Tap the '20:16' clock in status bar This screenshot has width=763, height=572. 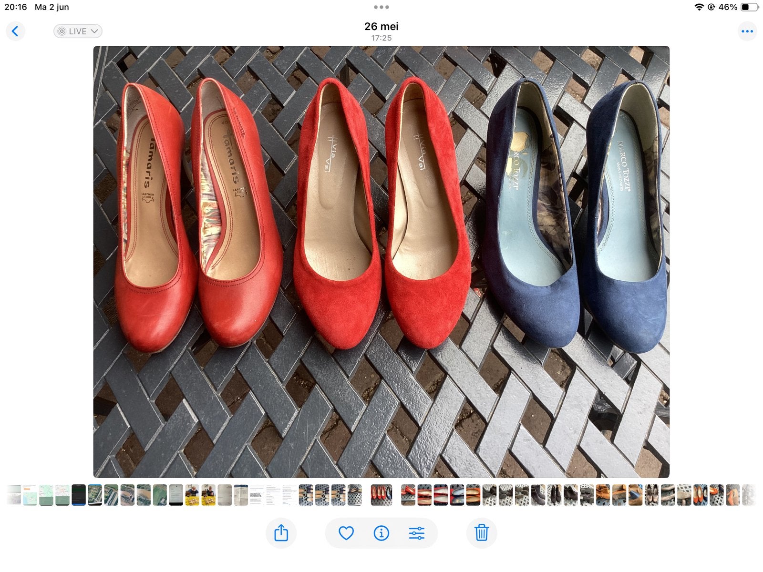[x=16, y=7]
